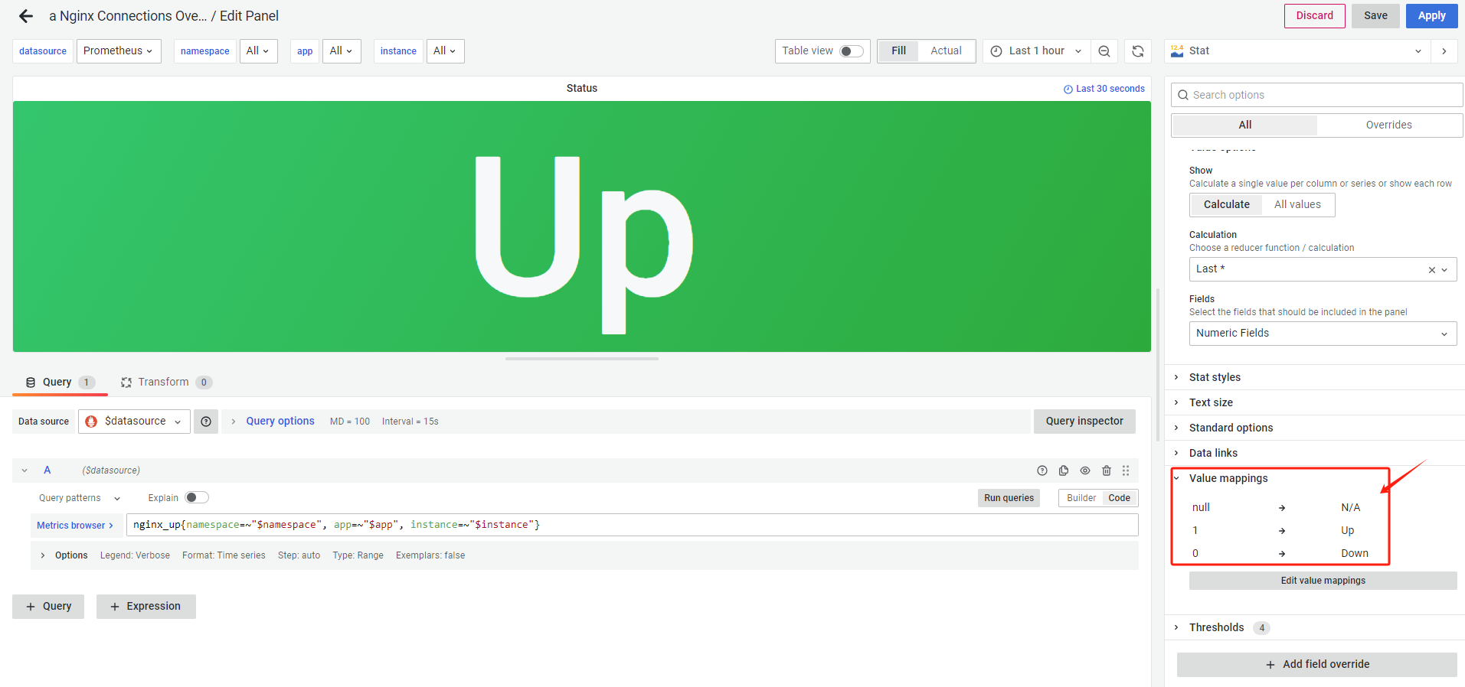Open the Last * calculation dropdown
This screenshot has height=687, width=1465.
click(x=1323, y=269)
